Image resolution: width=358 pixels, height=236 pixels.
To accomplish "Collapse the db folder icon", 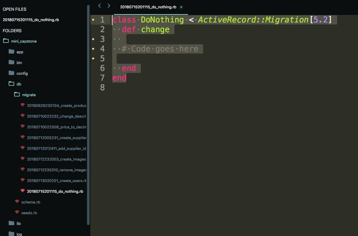I will click(x=11, y=84).
